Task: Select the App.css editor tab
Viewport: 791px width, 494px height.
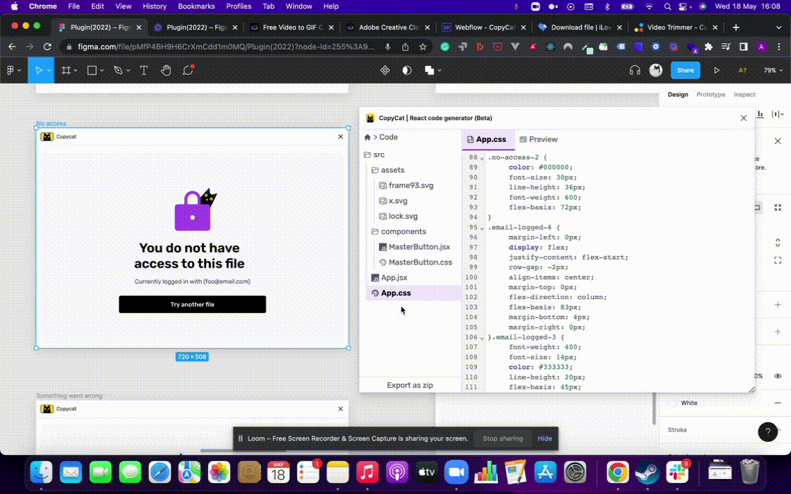Action: click(x=486, y=139)
